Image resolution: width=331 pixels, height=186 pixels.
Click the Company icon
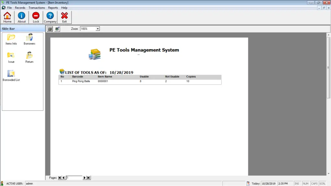pyautogui.click(x=50, y=17)
